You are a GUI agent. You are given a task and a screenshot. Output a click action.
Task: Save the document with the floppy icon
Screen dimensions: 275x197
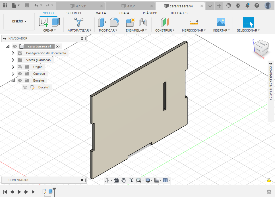pos(27,6)
